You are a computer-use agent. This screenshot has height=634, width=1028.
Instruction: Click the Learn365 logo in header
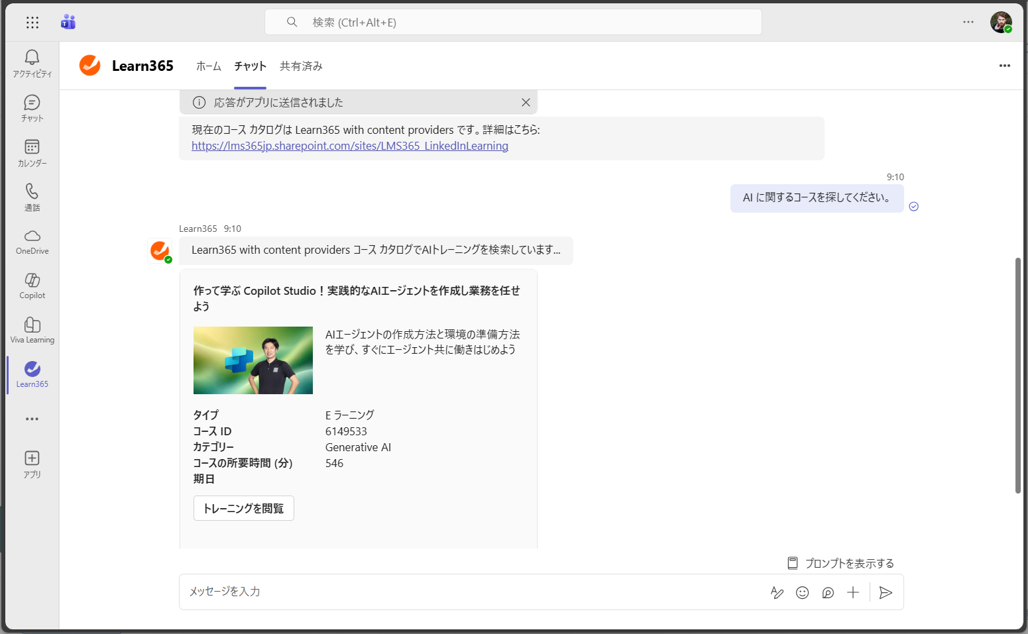[x=89, y=65]
